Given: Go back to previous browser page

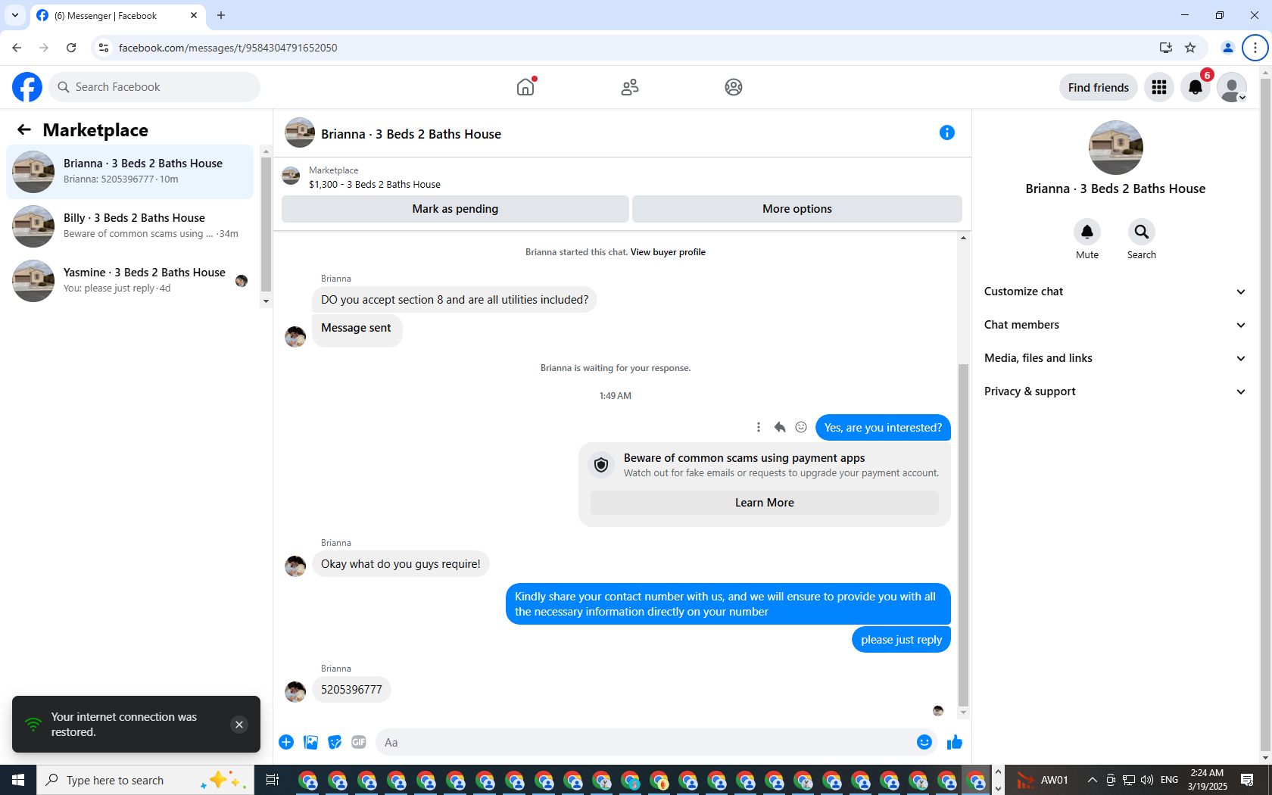Looking at the screenshot, I should 17,48.
